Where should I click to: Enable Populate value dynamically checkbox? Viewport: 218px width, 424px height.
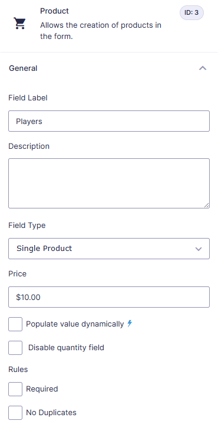pos(15,324)
